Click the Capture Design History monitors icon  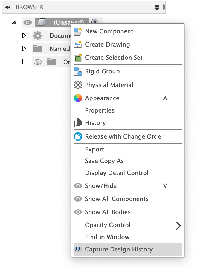coord(78,249)
